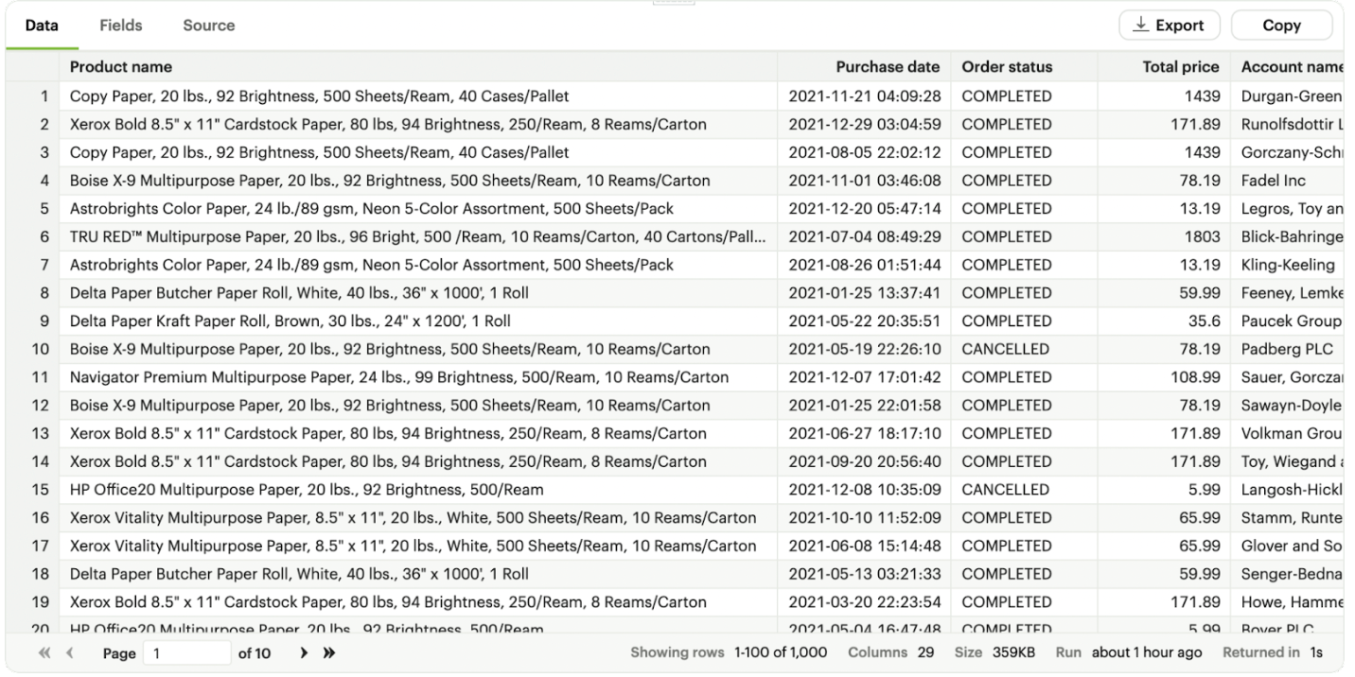Sort by Product name column header
Screen dimensions: 1355x677
419,67
